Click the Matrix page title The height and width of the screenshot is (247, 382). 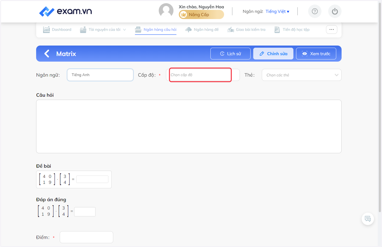click(66, 54)
